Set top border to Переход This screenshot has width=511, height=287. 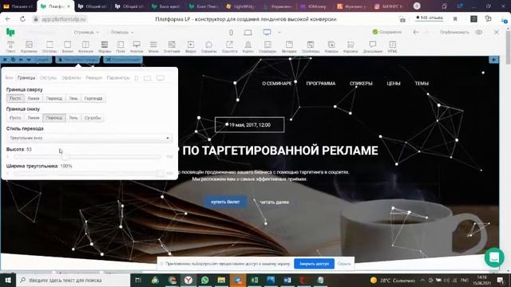click(54, 98)
